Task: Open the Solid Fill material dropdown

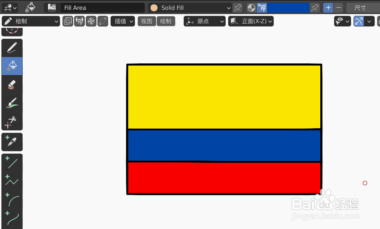Action: click(190, 8)
